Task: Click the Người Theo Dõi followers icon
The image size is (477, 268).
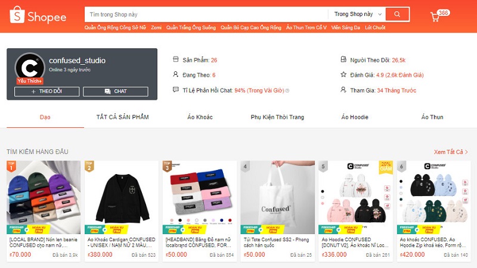Action: (343, 59)
